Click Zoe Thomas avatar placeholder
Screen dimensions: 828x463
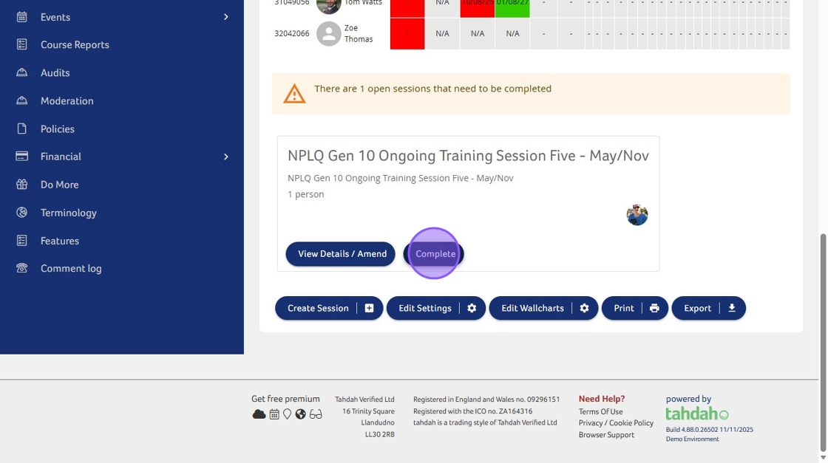[x=328, y=34]
